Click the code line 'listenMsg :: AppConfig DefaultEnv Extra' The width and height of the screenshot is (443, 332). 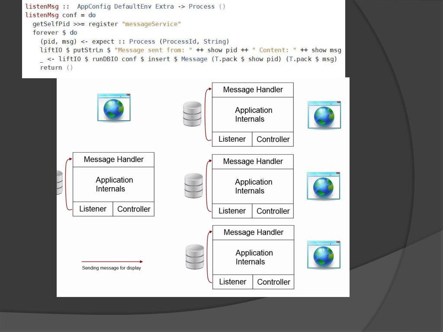[x=125, y=6]
